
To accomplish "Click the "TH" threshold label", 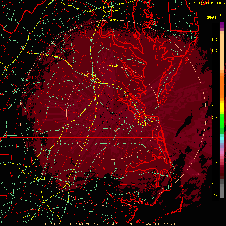I will pos(216,196).
